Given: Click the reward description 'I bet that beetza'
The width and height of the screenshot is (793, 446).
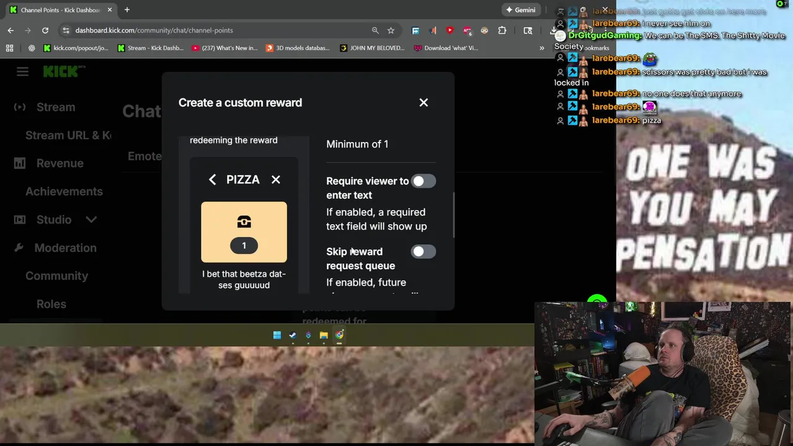Looking at the screenshot, I should click(x=244, y=279).
